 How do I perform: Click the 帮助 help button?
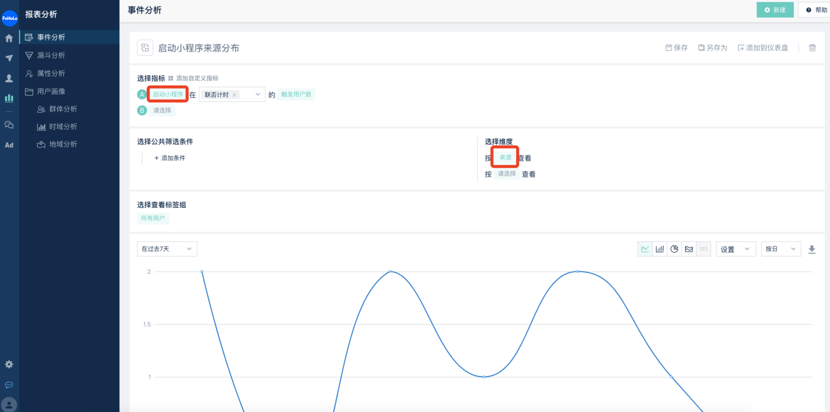coord(815,10)
